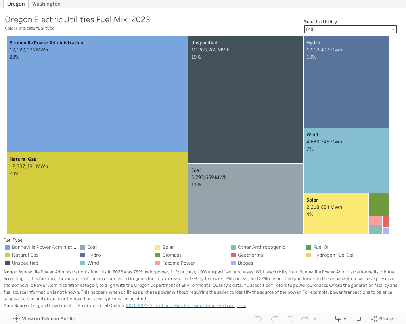Select Tacoma Power legend swatch
This screenshot has height=324, width=406.
158,263
